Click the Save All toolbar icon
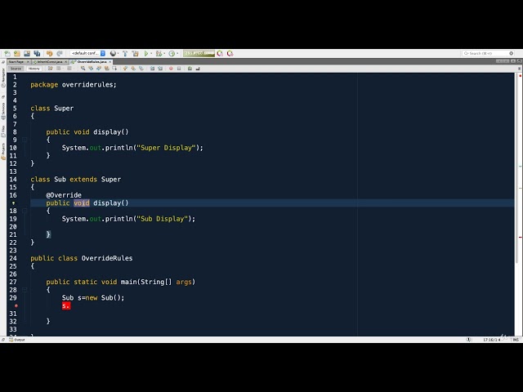The width and height of the screenshot is (523, 392). (37, 53)
